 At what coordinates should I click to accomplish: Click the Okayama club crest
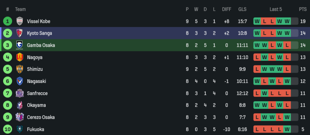[20, 105]
